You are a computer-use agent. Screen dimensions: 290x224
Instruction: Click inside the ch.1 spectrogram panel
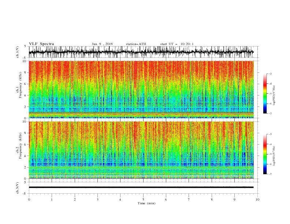pyautogui.click(x=141, y=89)
